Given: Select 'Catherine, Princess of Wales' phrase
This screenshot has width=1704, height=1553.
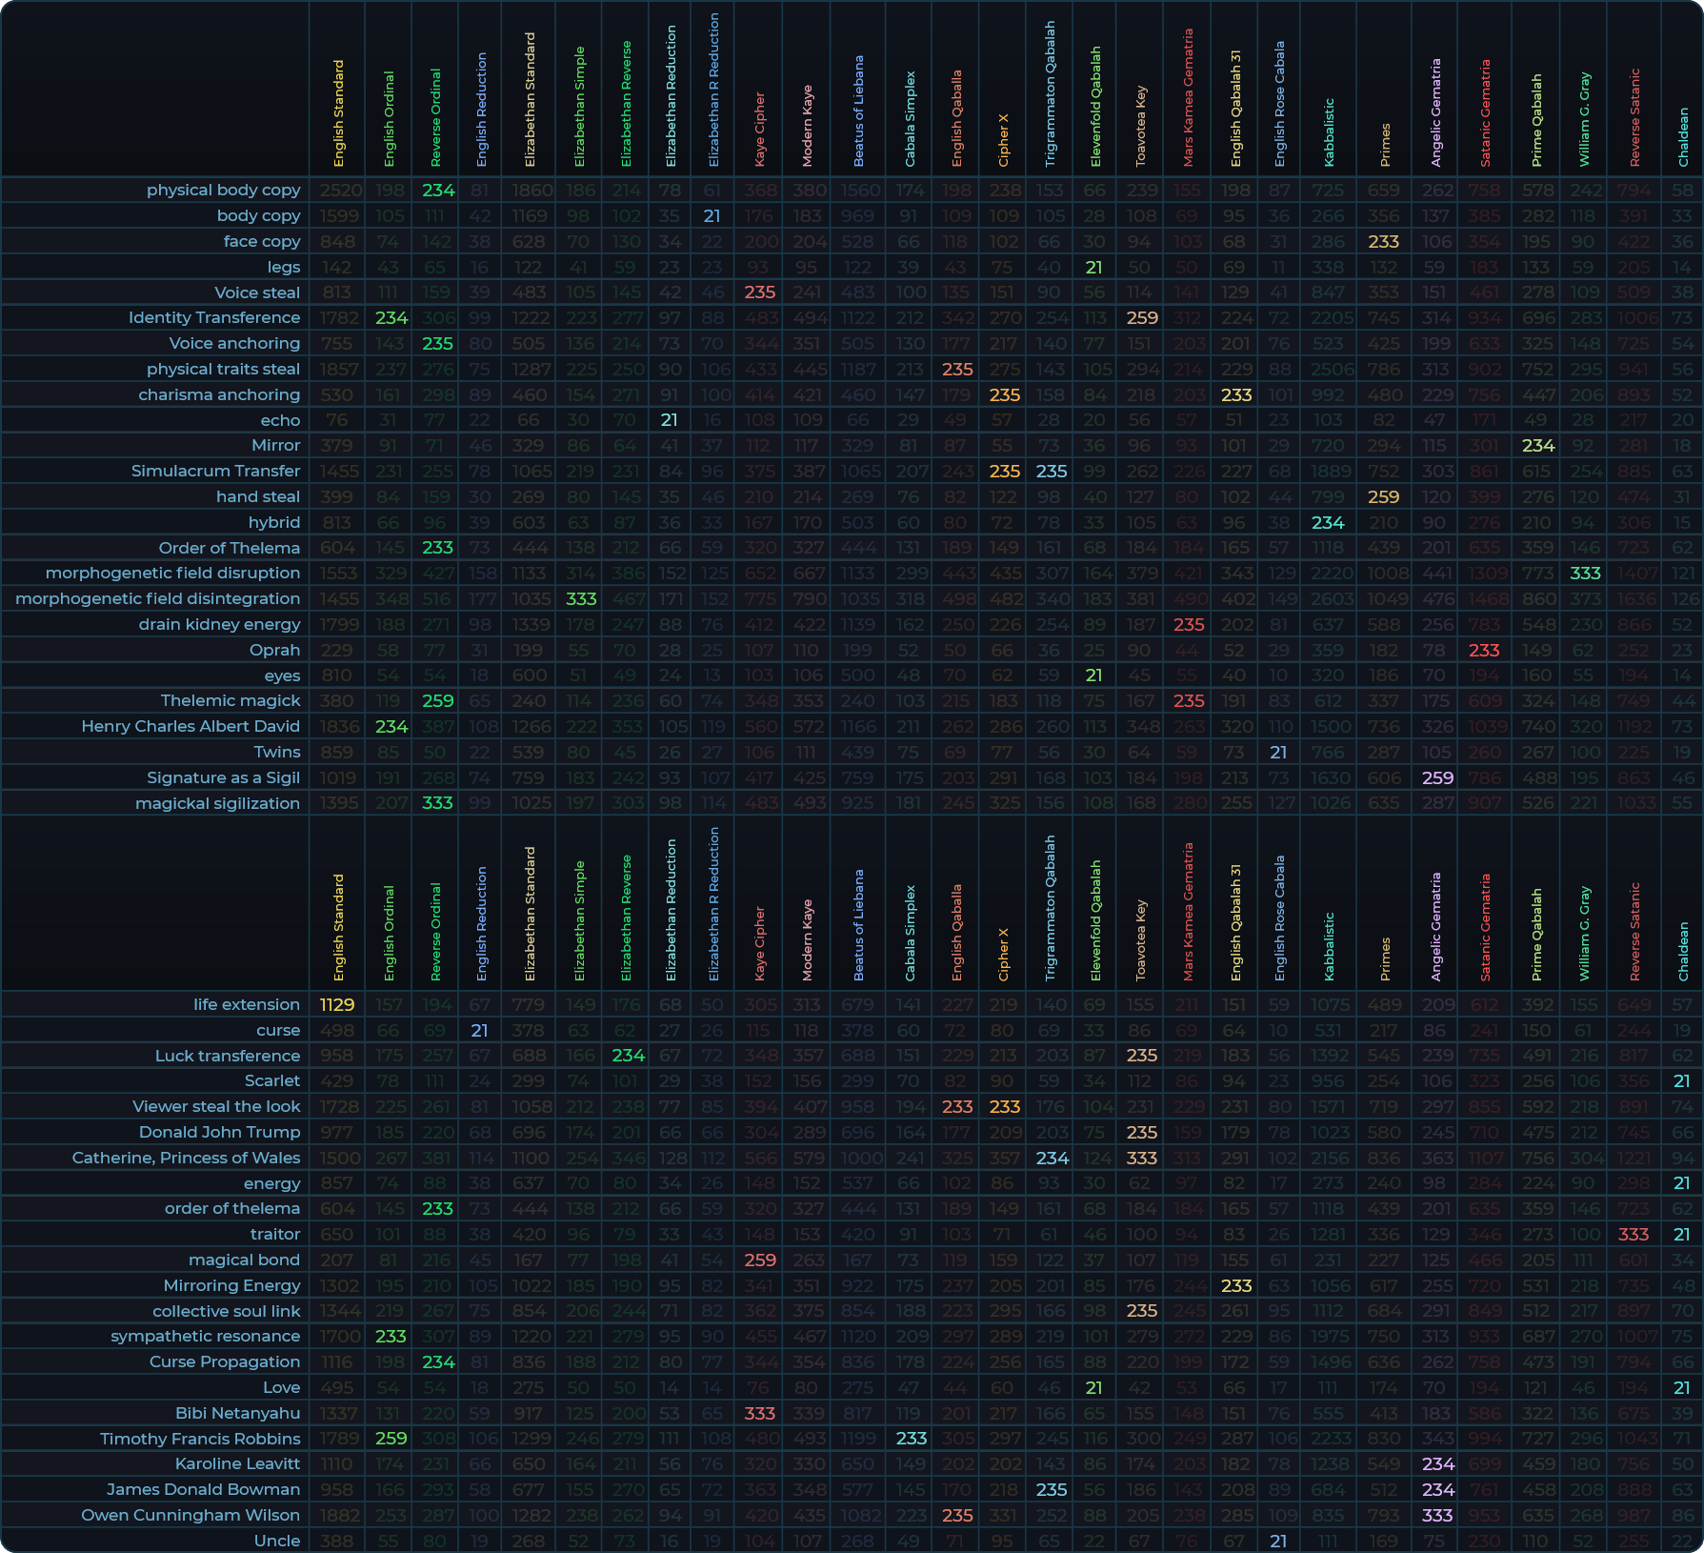Looking at the screenshot, I should pos(186,1158).
